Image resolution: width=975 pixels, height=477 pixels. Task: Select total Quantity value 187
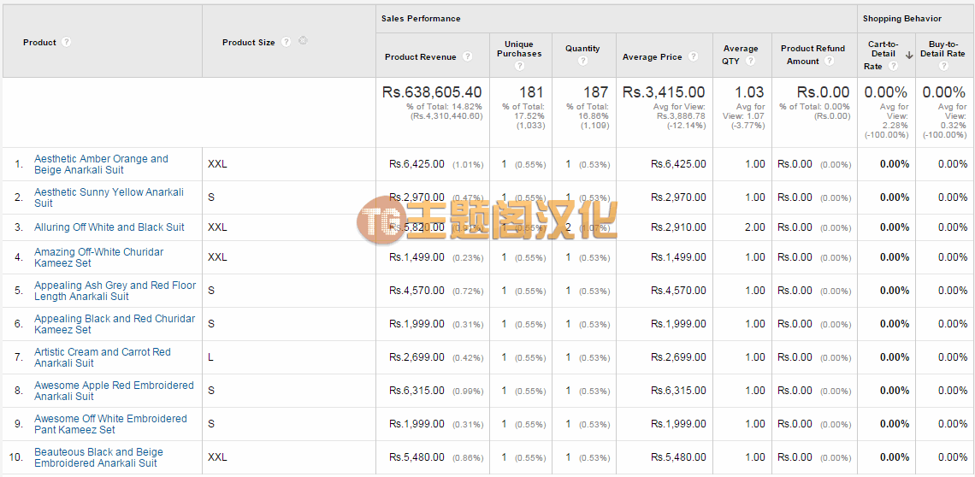click(x=596, y=92)
